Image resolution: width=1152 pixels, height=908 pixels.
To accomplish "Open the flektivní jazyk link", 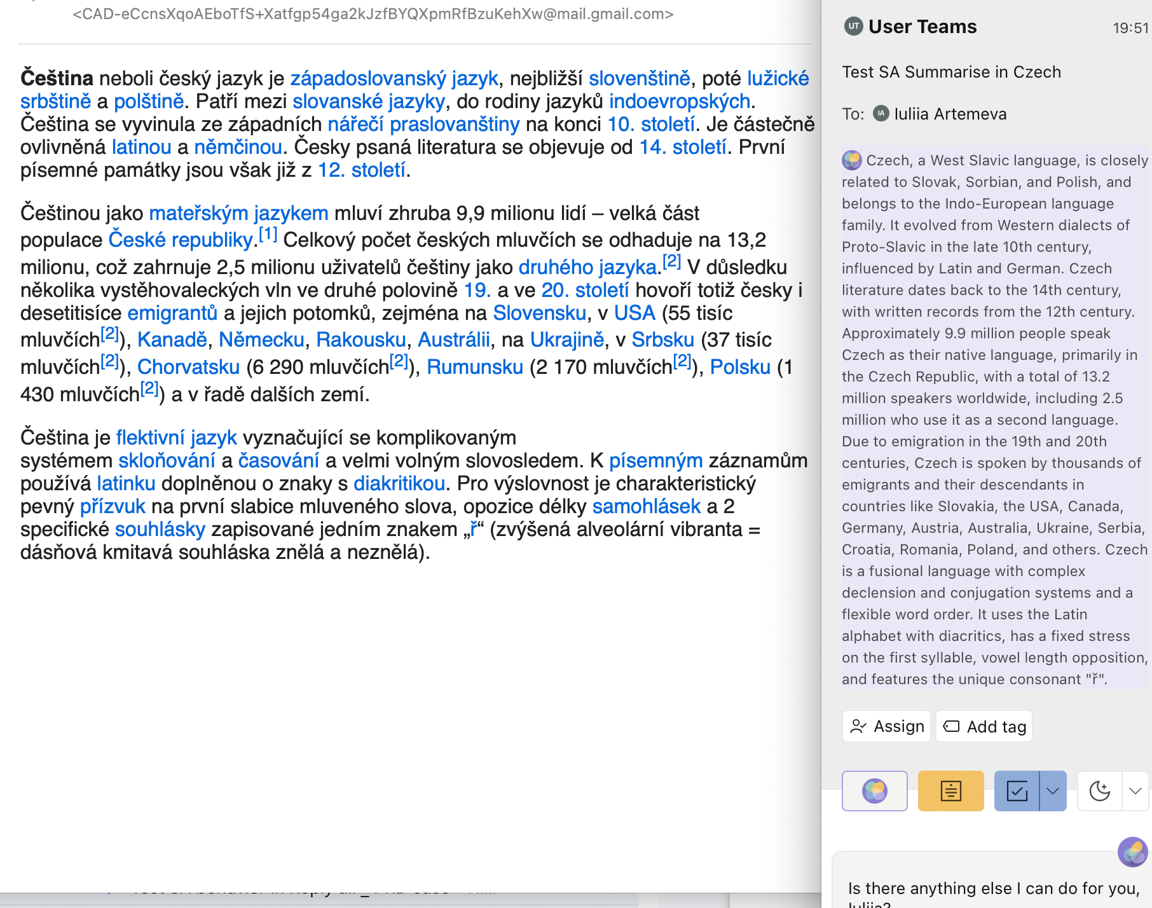I will pos(176,437).
